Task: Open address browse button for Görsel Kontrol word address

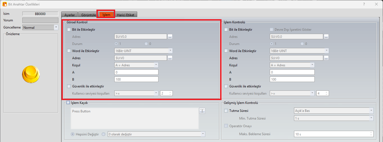Action: pyautogui.click(x=170, y=58)
